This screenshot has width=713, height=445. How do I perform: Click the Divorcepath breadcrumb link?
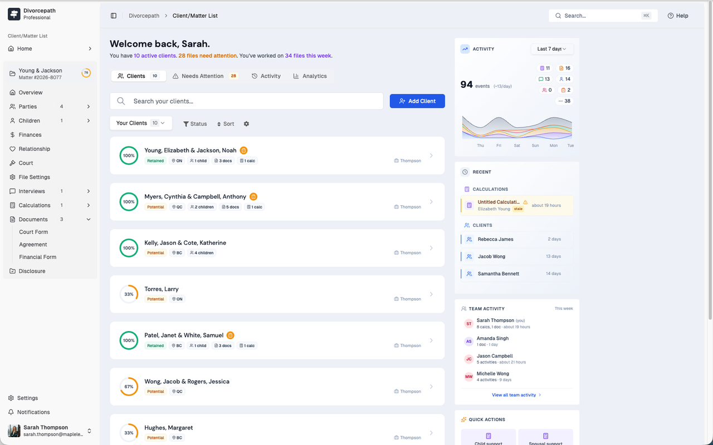click(143, 16)
